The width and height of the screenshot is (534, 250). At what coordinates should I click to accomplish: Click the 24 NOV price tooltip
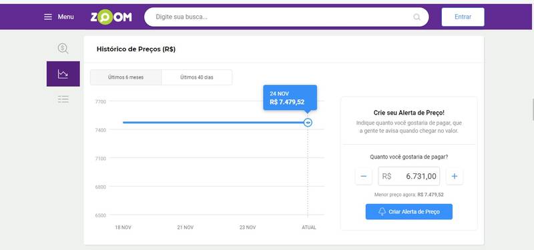tap(290, 98)
